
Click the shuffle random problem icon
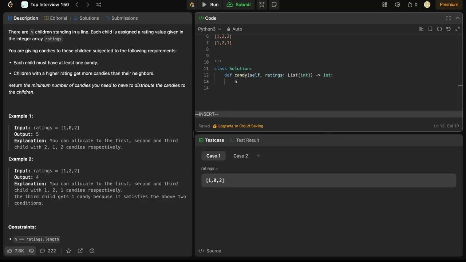(x=98, y=5)
